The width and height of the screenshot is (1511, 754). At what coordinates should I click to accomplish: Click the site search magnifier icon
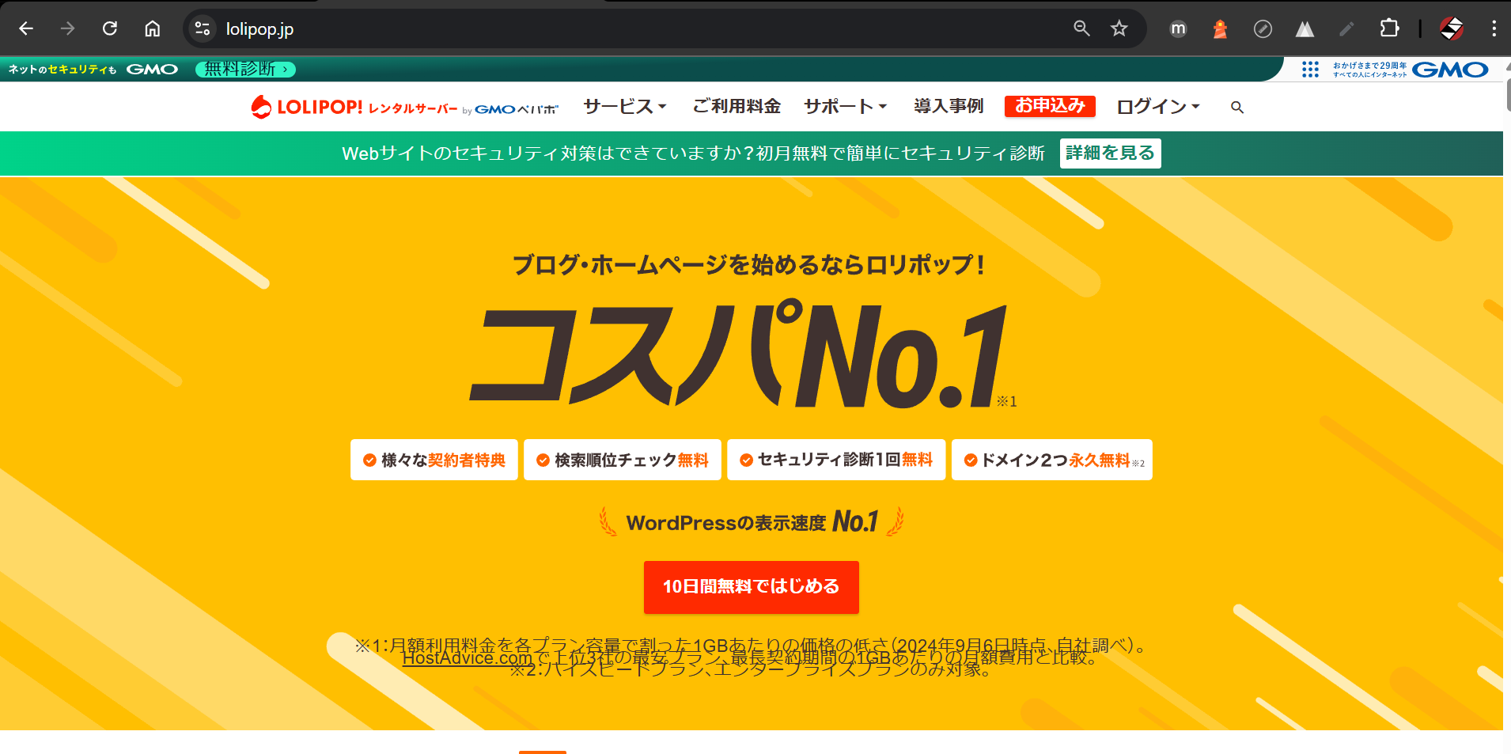1237,108
